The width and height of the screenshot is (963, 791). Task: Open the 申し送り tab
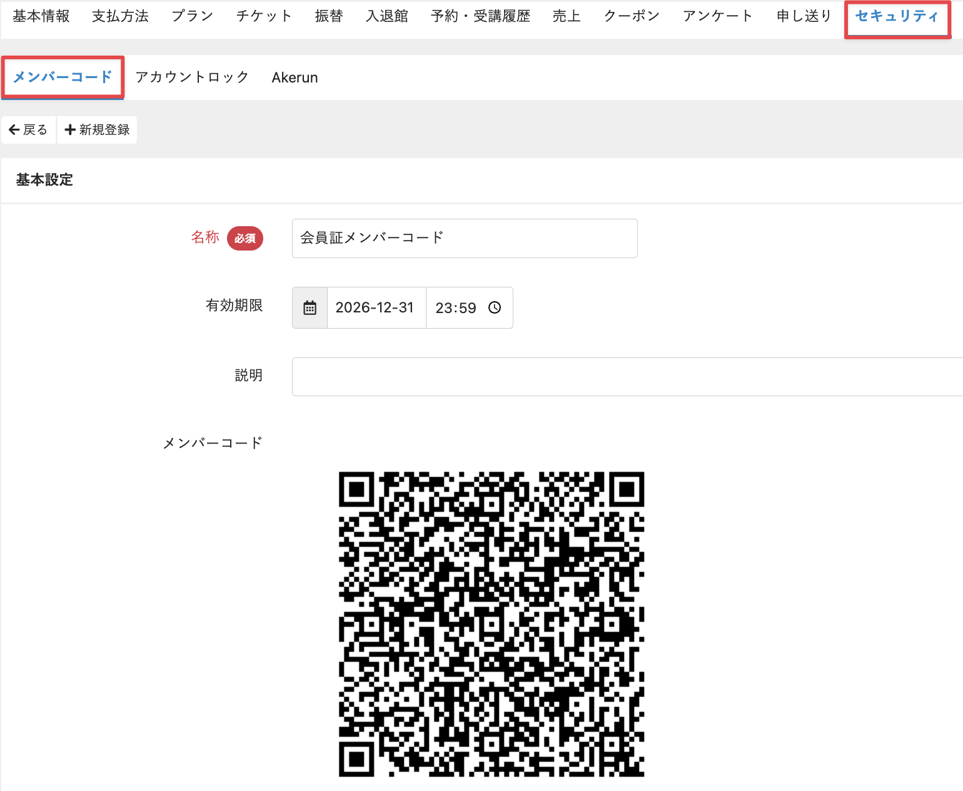(804, 16)
